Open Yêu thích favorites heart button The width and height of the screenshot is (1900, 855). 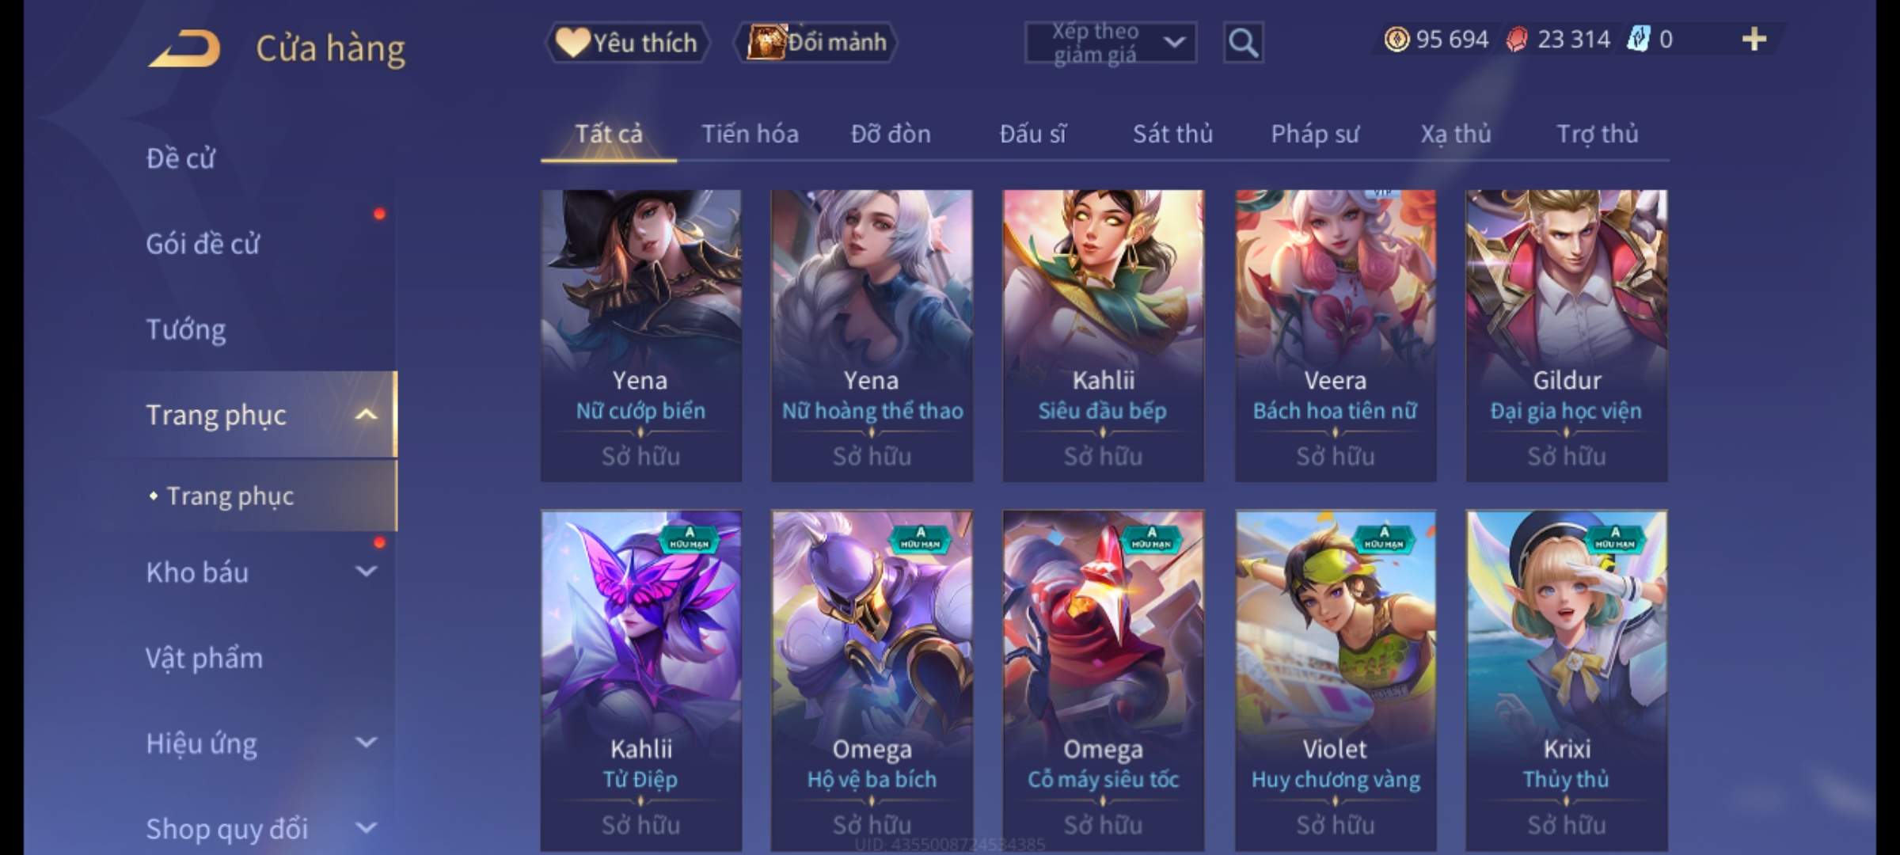click(x=627, y=43)
